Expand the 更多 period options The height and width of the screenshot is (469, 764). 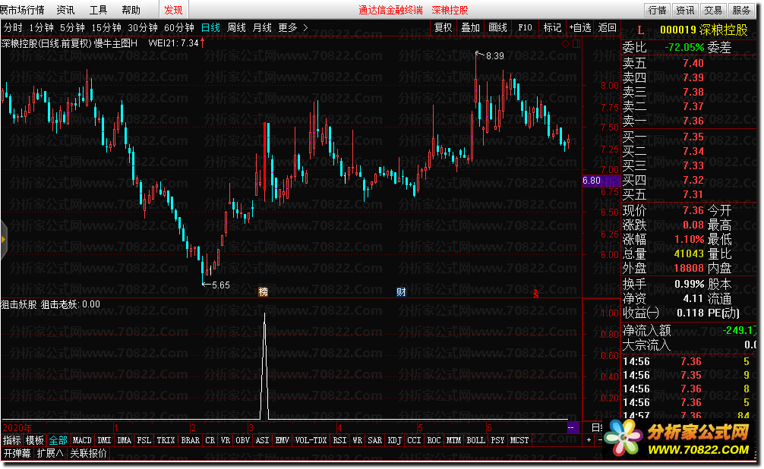[x=292, y=28]
